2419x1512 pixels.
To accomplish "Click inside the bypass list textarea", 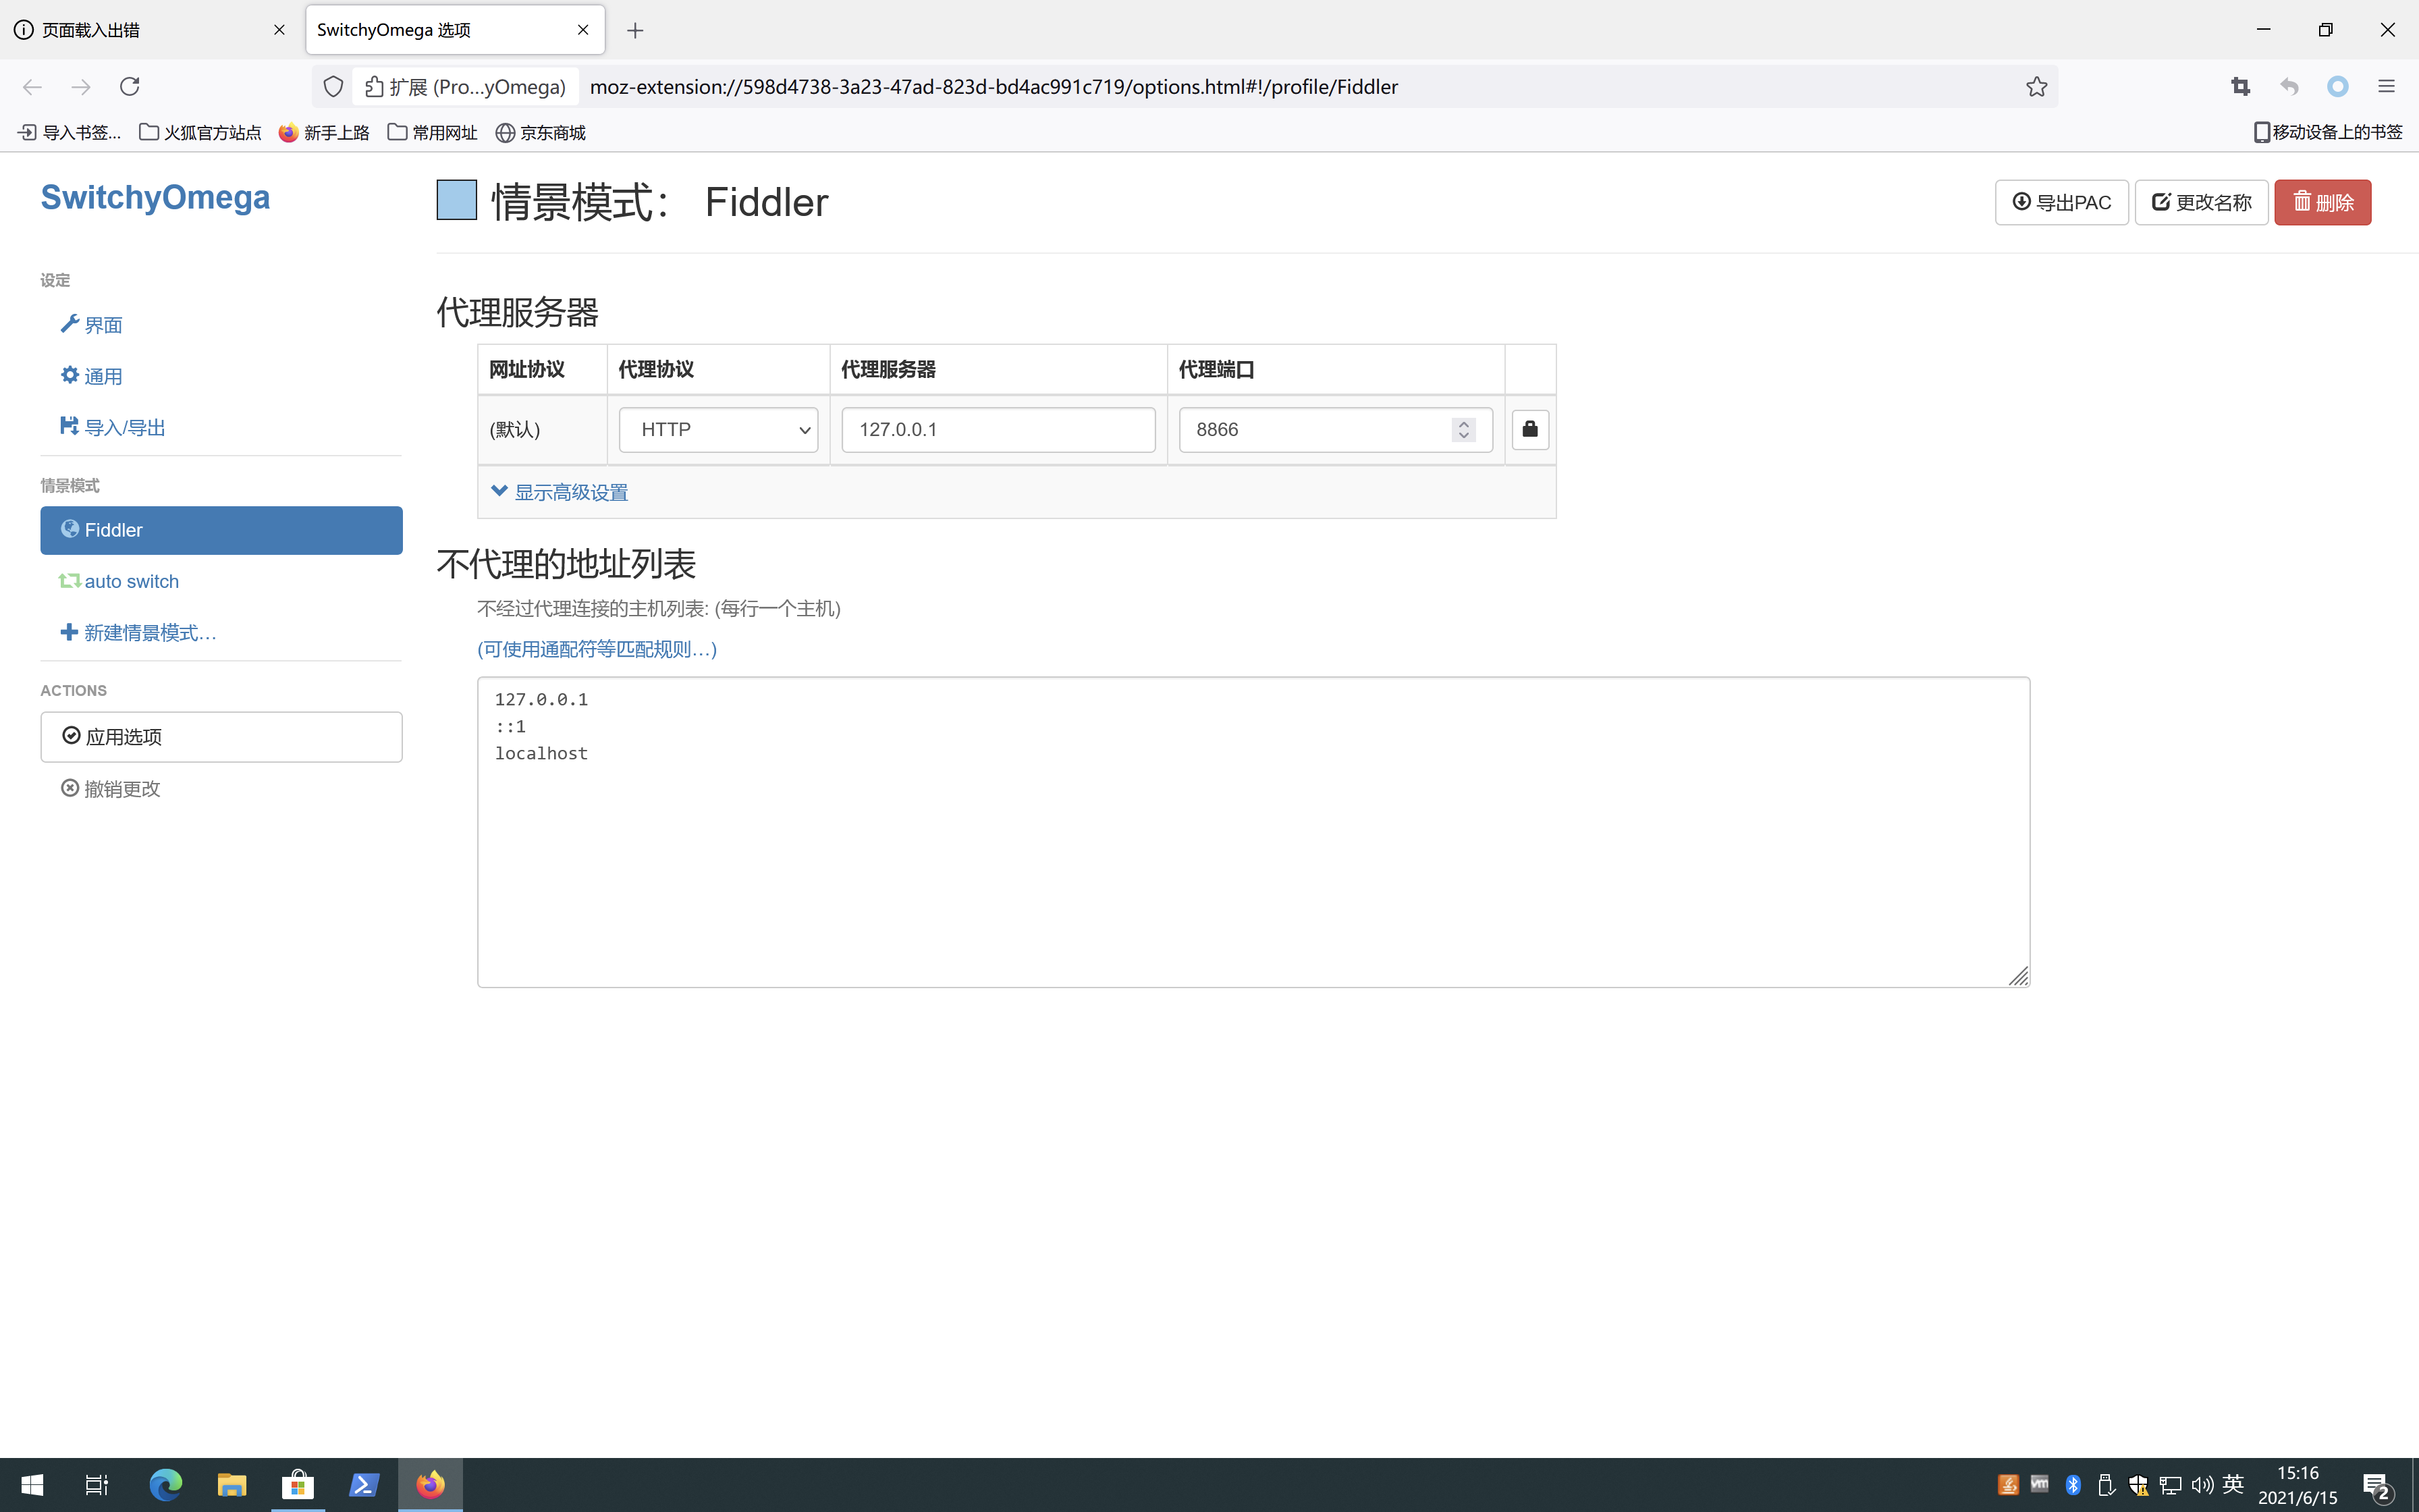I will (x=1253, y=832).
